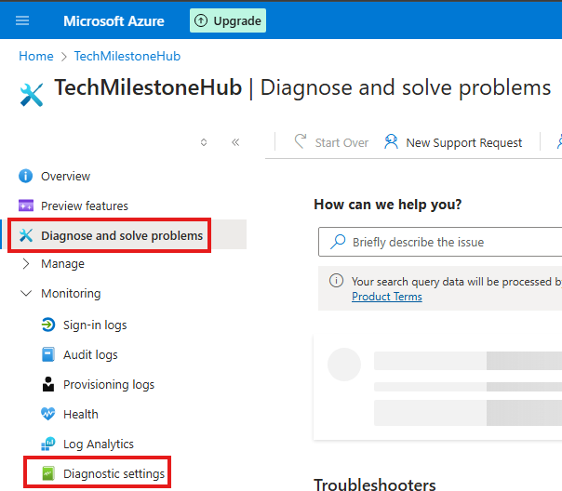Click the Overview info icon
The image size is (562, 491).
coord(25,176)
